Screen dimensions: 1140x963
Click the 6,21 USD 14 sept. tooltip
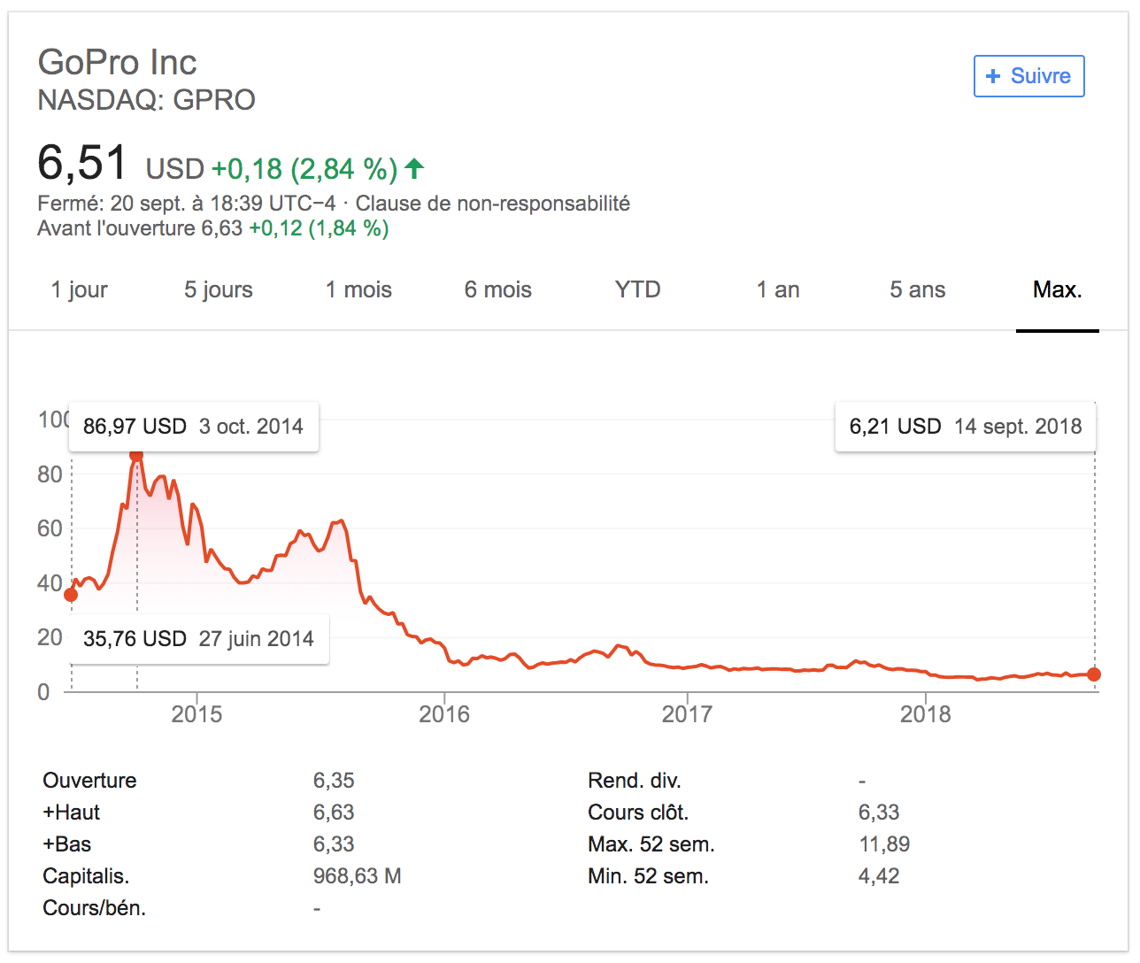(966, 427)
